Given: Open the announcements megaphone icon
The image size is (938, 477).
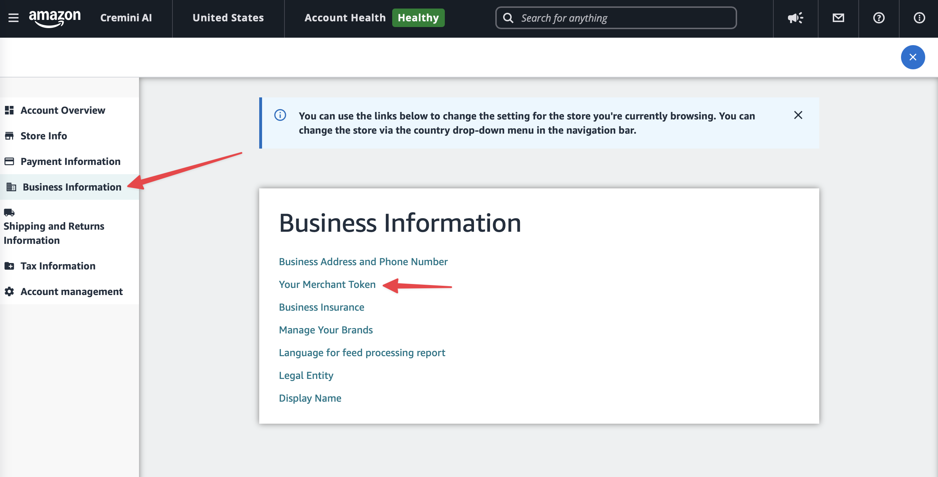Looking at the screenshot, I should pyautogui.click(x=795, y=18).
